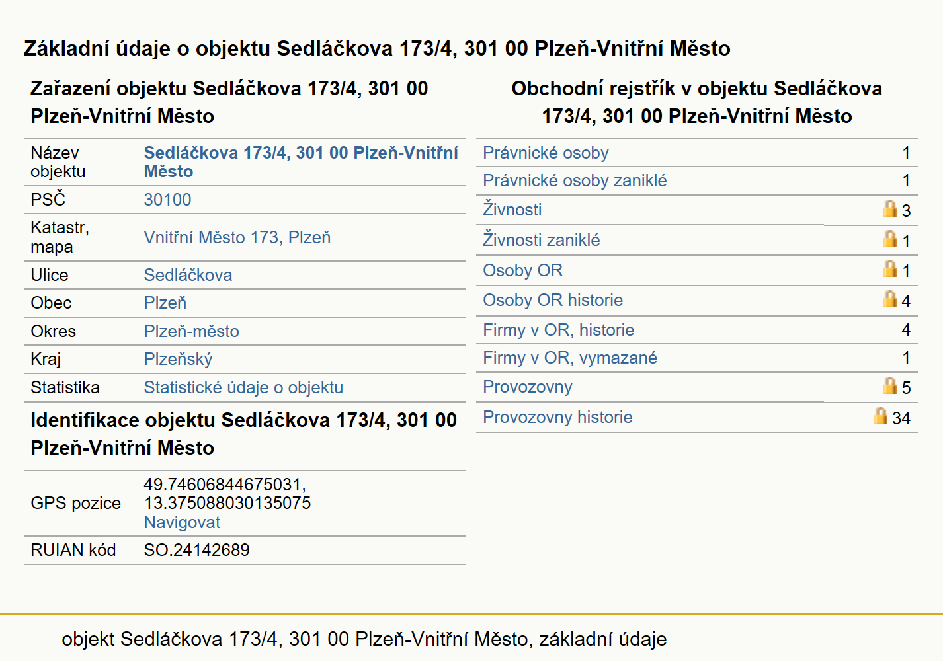943x661 pixels.
Task: Open the Provozovny historie link
Action: [557, 417]
